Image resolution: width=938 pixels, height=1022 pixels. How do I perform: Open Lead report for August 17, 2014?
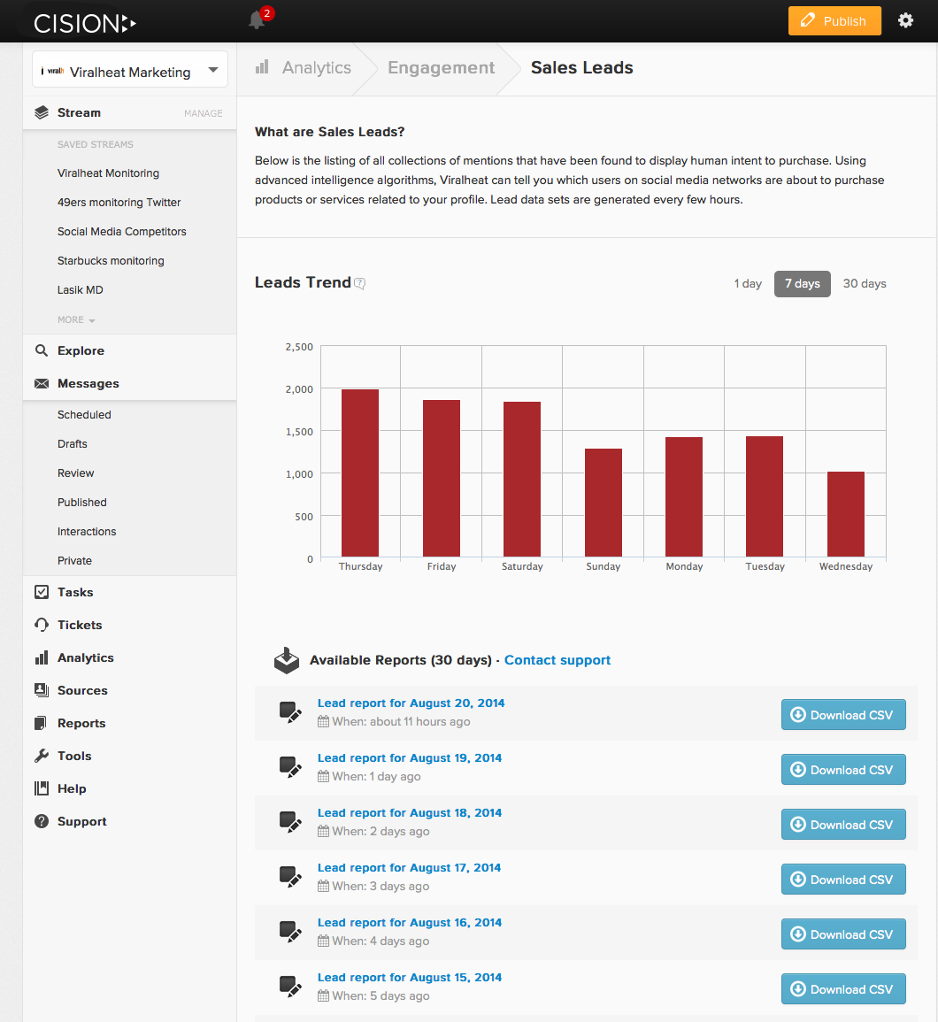pos(409,867)
